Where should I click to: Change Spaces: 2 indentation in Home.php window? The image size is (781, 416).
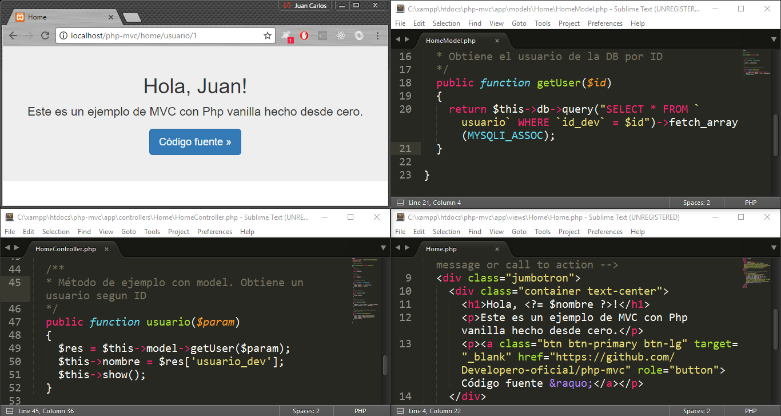[x=696, y=411]
